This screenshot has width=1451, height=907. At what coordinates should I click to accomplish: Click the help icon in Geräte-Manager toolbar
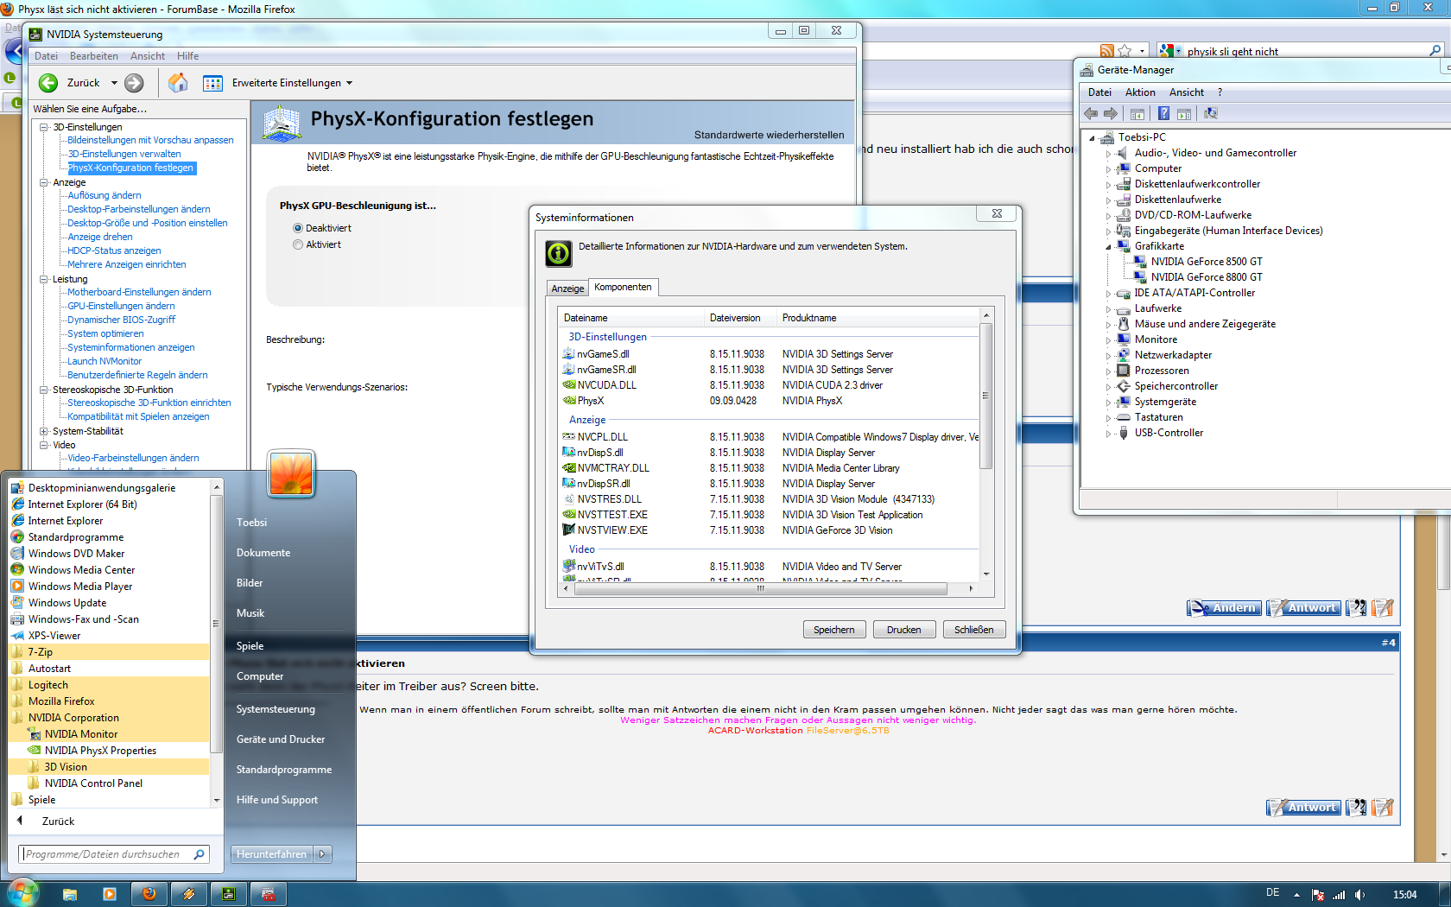[x=1163, y=113]
